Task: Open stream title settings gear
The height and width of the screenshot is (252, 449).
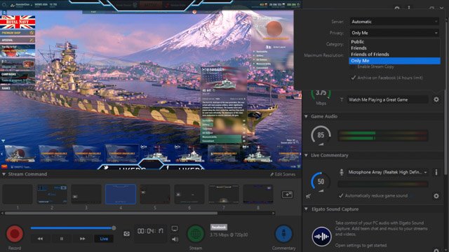Action: (436, 99)
